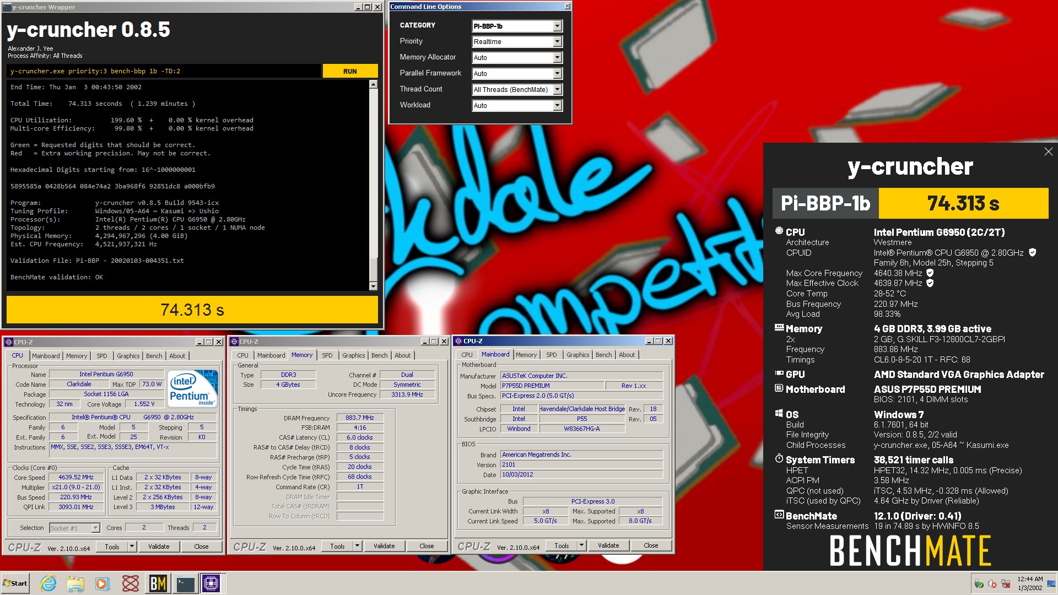Click Tools dropdown arrow in the CPU tab CPU-Z window
The height and width of the screenshot is (595, 1058).
[132, 547]
